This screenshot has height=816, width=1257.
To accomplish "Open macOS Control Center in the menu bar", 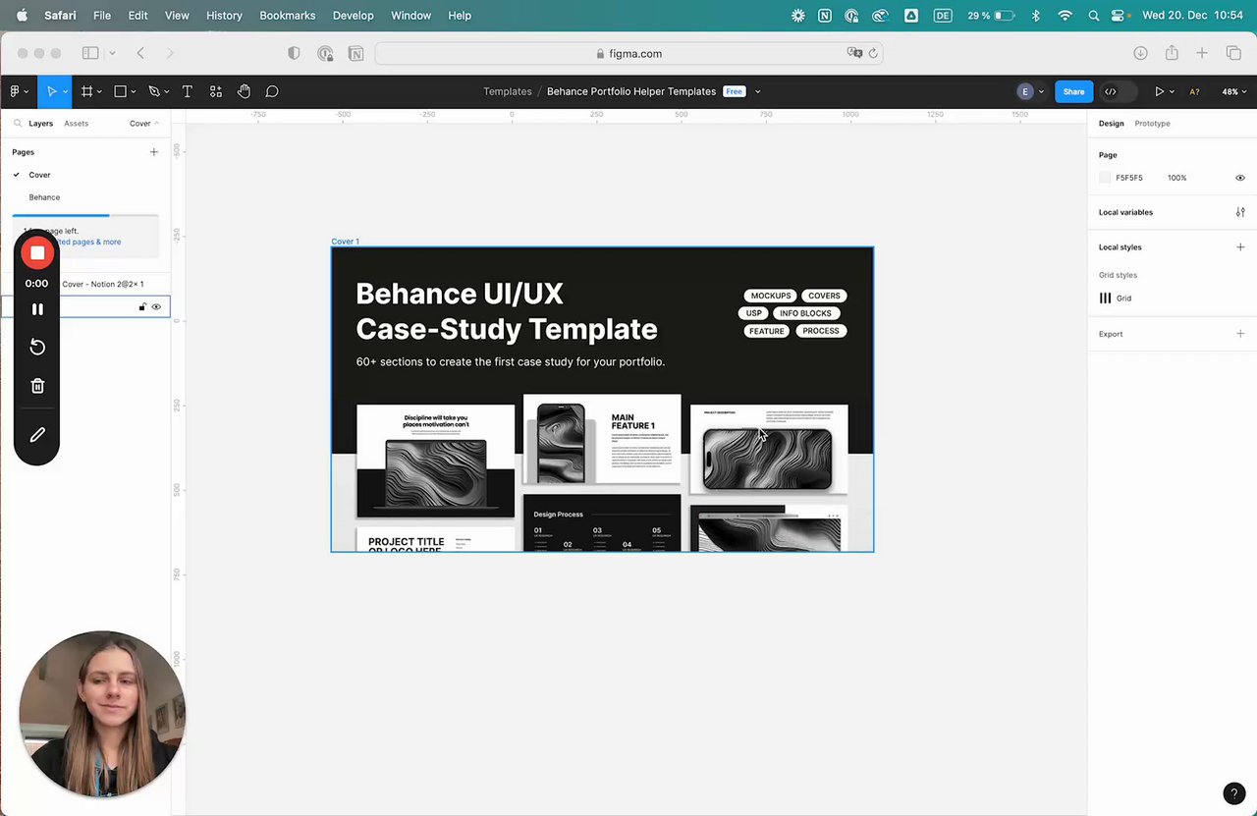I will click(1119, 16).
